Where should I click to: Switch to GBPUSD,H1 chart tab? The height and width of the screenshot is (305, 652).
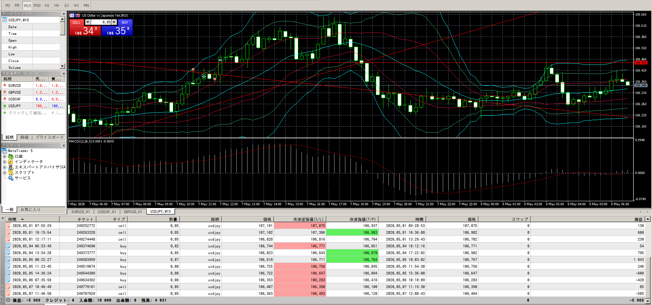coord(133,212)
